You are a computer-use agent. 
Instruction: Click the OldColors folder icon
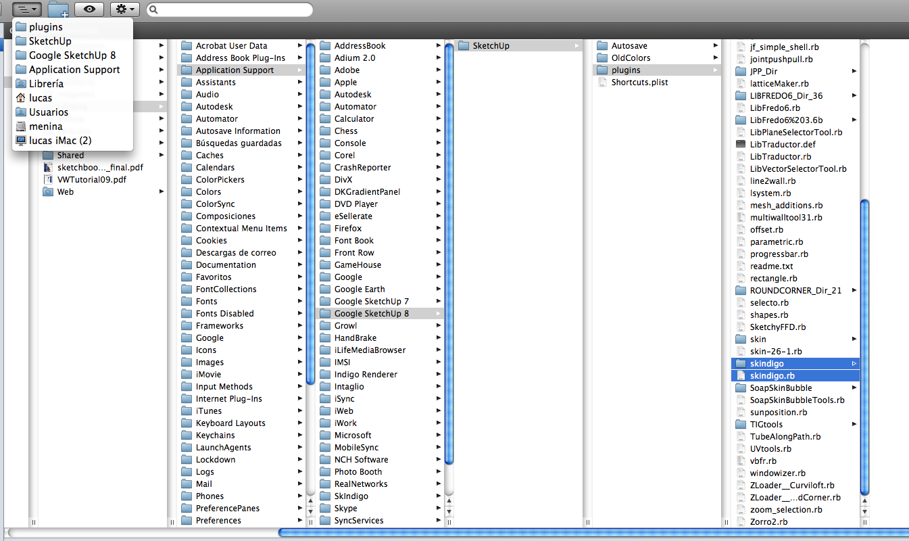point(602,58)
